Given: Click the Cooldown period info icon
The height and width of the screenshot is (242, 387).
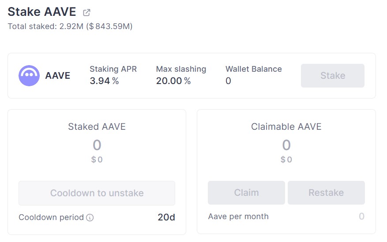Looking at the screenshot, I should [x=90, y=217].
